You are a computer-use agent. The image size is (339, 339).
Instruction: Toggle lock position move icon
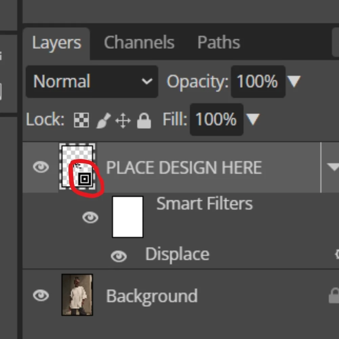pyautogui.click(x=123, y=120)
